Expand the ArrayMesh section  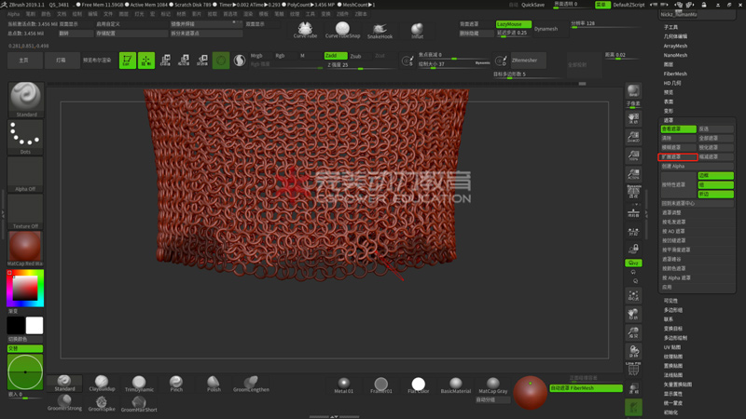click(675, 46)
